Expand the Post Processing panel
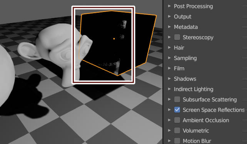The height and width of the screenshot is (144, 247). (170, 6)
